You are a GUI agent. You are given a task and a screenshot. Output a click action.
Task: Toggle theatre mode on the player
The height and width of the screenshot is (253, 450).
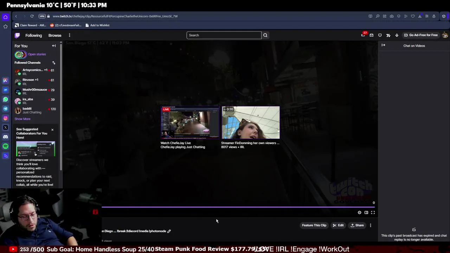[x=366, y=213]
